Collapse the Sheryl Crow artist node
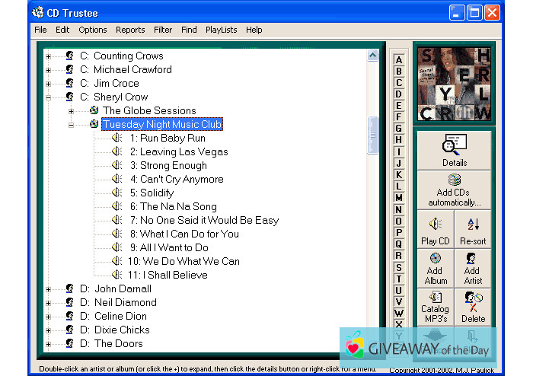This screenshot has width=533, height=376. pyautogui.click(x=49, y=97)
